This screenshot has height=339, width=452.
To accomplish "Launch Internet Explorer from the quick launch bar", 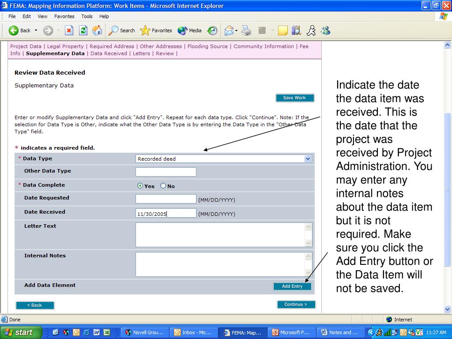I will pyautogui.click(x=86, y=332).
